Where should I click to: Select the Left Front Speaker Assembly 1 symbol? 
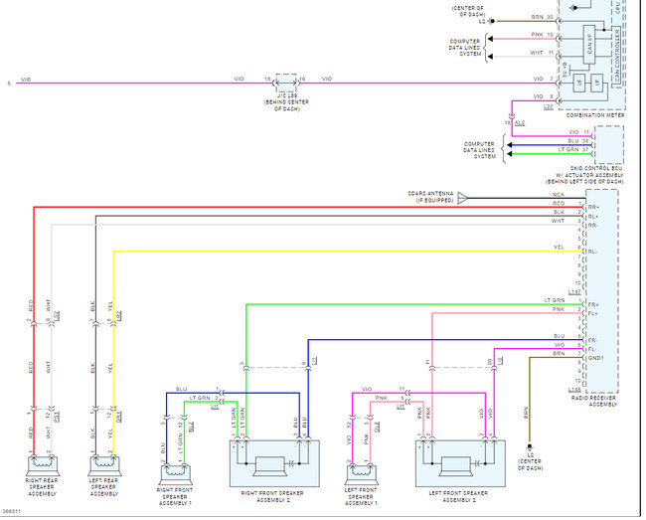click(x=362, y=474)
